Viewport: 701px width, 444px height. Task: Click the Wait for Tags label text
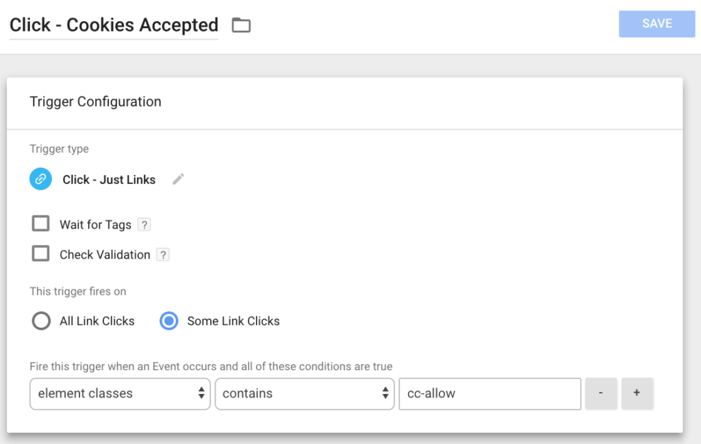[x=96, y=224]
